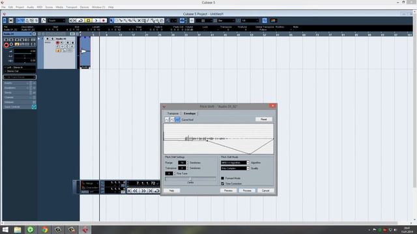Click the Range semitones value field
This screenshot has width=417, height=234.
(x=182, y=162)
